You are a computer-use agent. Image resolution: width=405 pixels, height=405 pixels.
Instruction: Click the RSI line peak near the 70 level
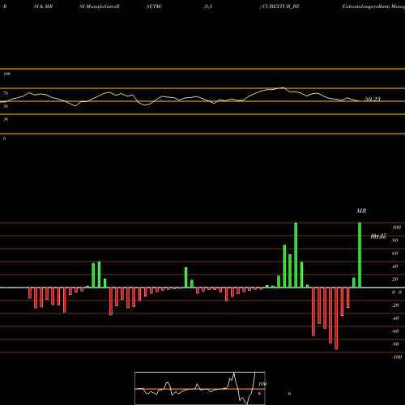coord(283,87)
